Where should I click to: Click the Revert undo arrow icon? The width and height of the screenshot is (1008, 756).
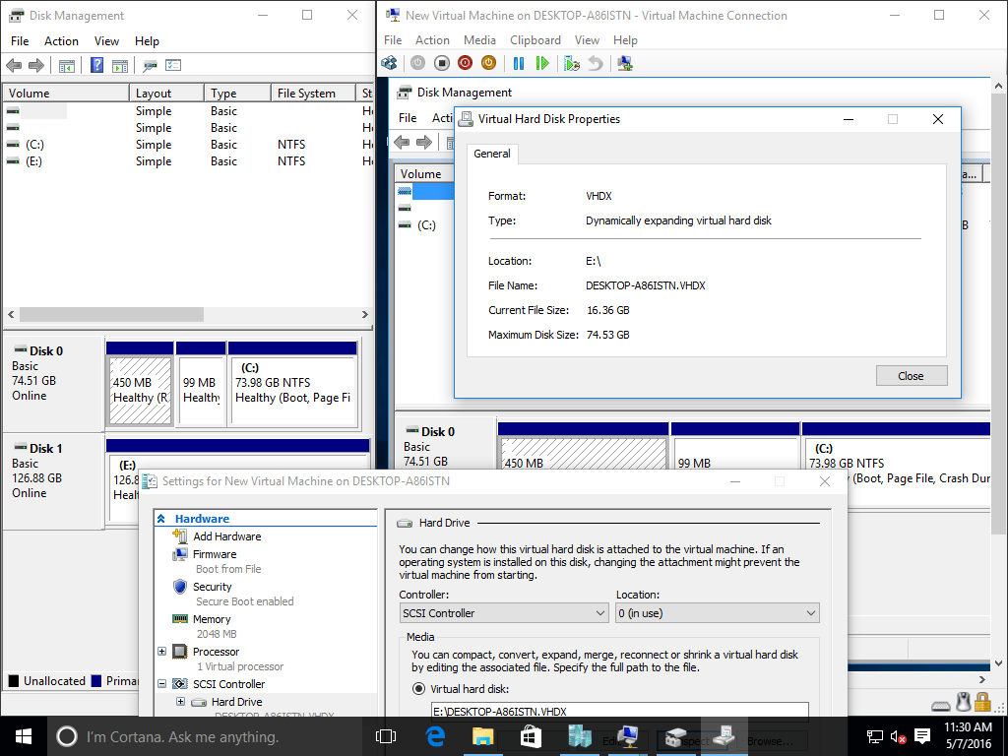click(x=596, y=63)
